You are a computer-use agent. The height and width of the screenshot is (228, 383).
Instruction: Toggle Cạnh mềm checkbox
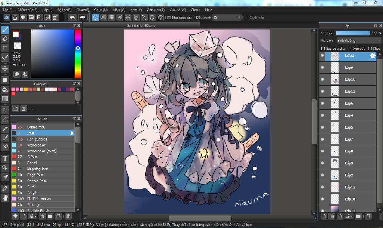pos(246,18)
